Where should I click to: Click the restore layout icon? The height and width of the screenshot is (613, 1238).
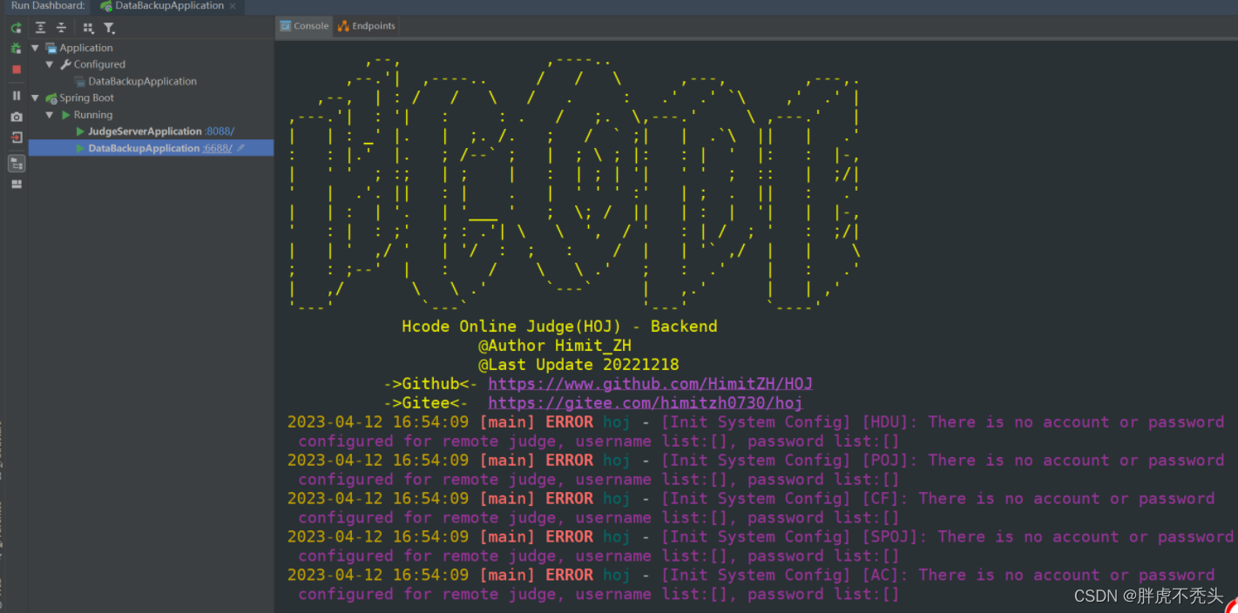pos(16,184)
